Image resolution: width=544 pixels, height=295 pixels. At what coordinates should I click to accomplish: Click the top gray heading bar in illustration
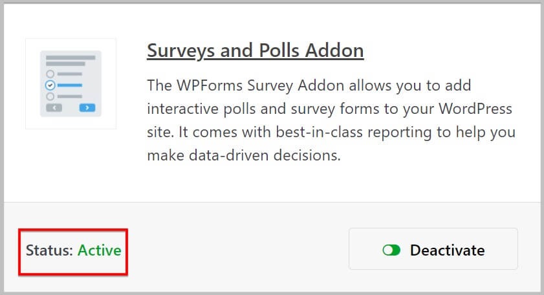tap(71, 58)
